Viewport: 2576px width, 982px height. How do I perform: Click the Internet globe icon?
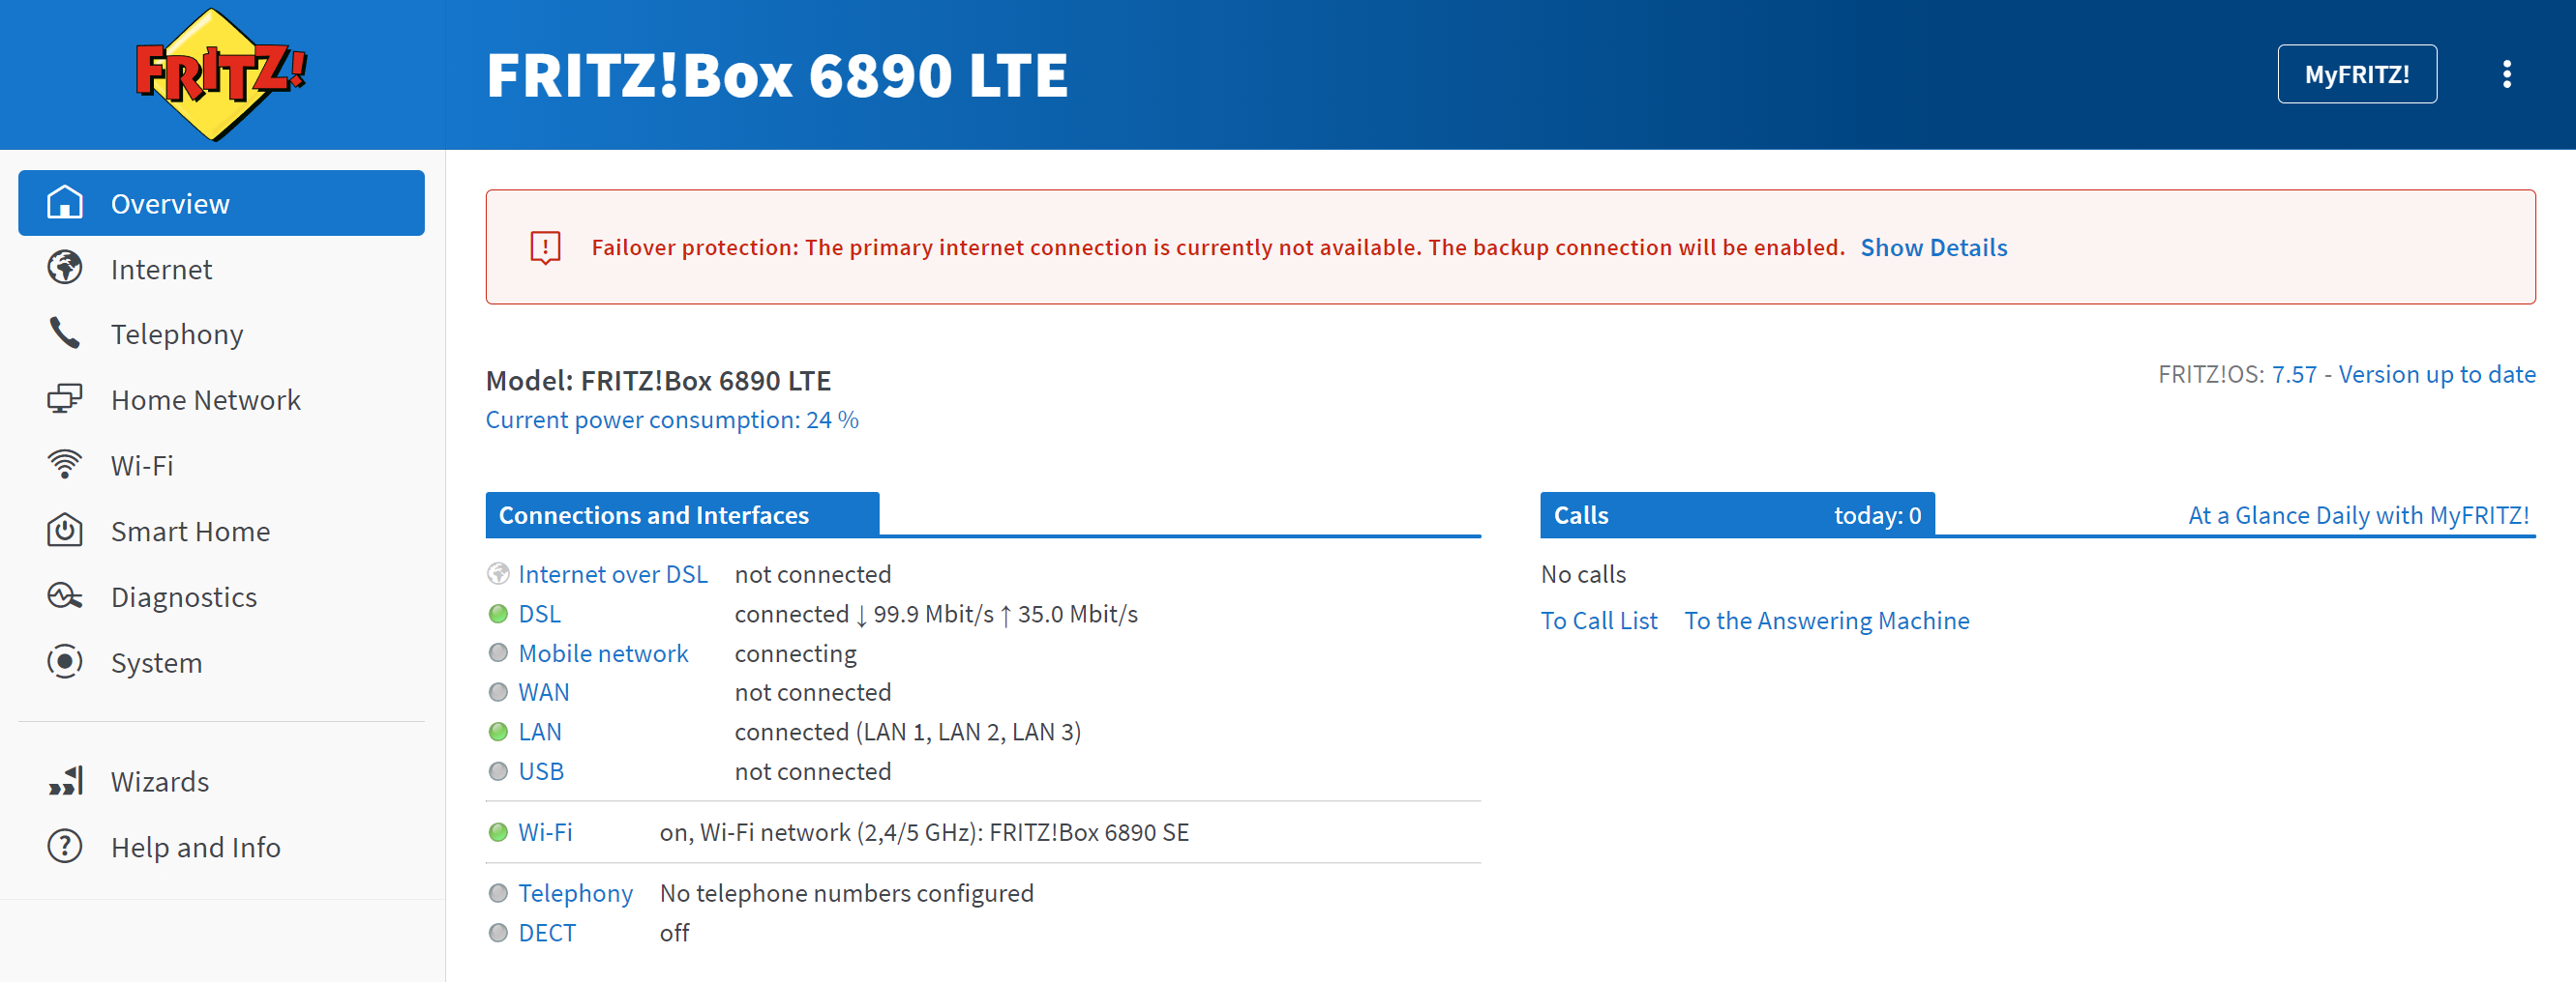pos(65,268)
